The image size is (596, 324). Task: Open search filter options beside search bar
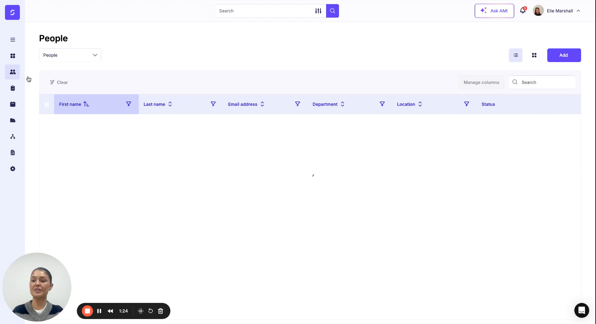coord(318,11)
